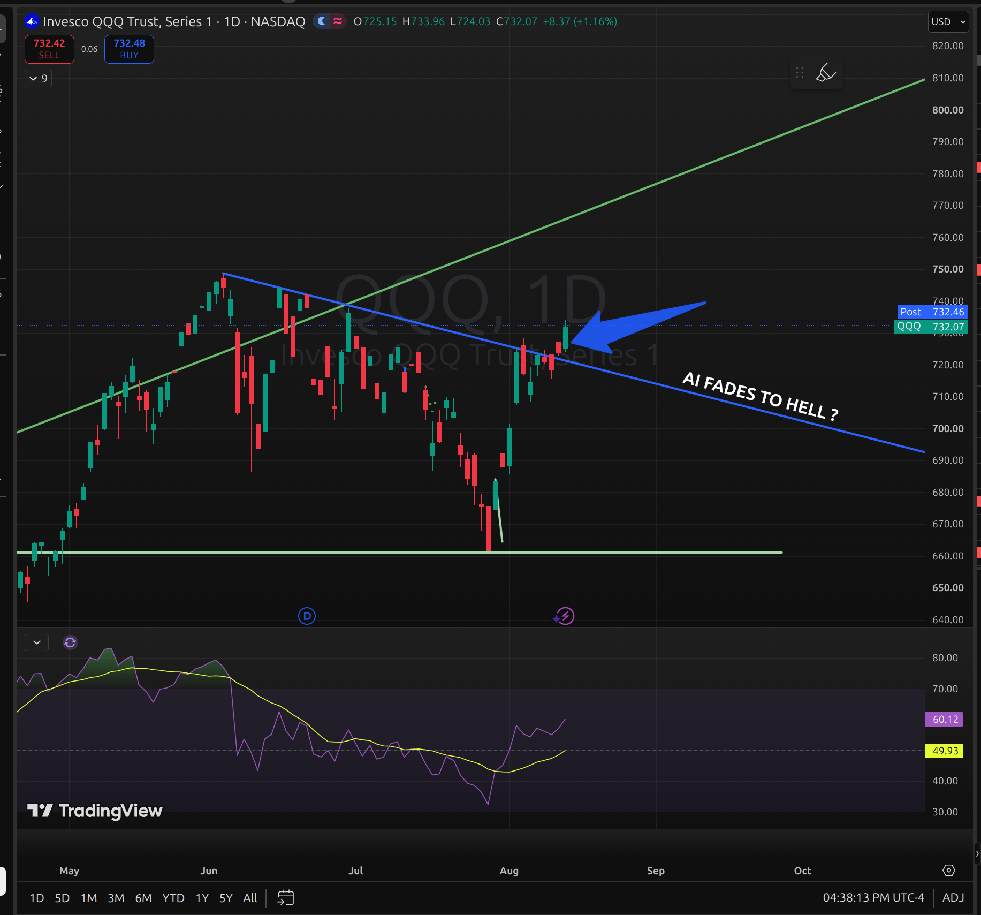Click the O725.15 open value

click(375, 21)
